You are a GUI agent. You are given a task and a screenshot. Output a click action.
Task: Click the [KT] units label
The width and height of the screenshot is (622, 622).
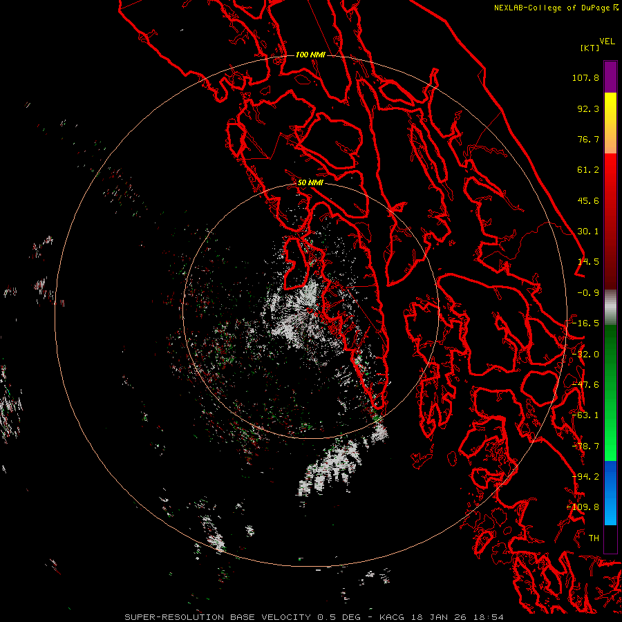pos(590,48)
